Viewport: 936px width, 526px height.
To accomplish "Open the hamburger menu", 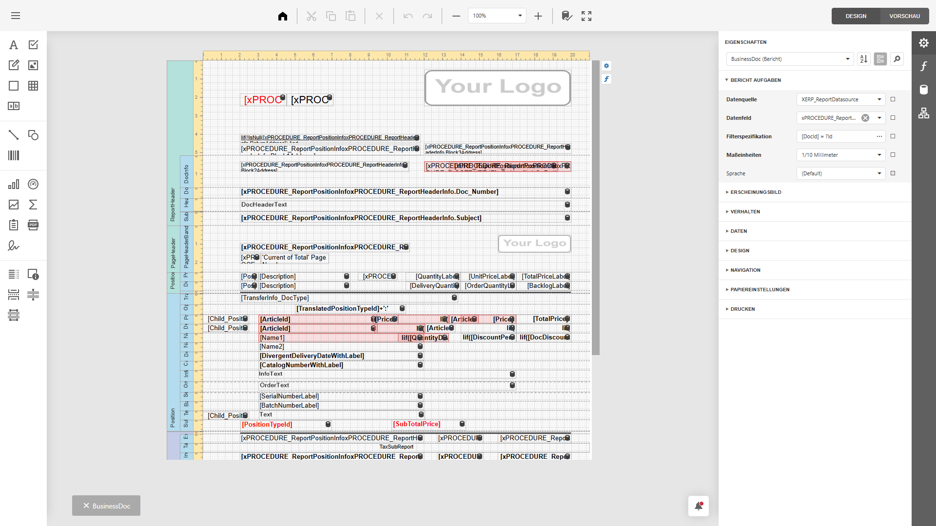I will tap(16, 16).
